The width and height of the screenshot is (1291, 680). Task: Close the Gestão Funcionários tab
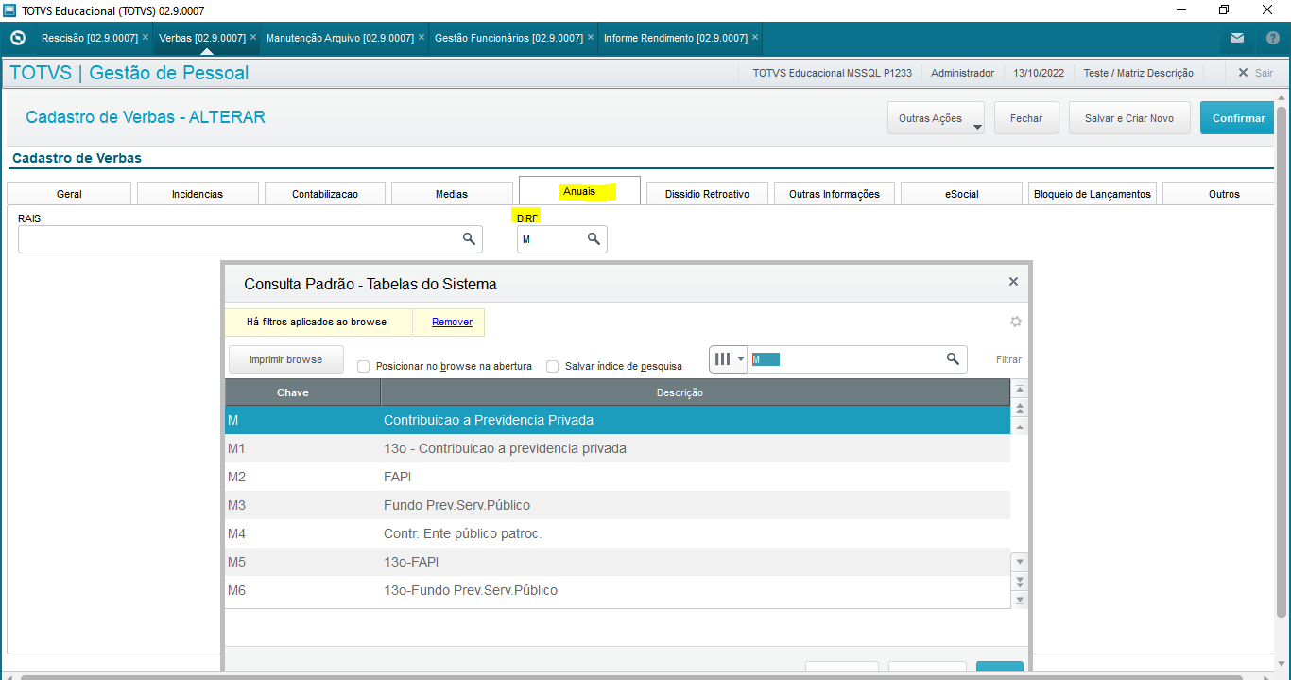click(x=591, y=38)
